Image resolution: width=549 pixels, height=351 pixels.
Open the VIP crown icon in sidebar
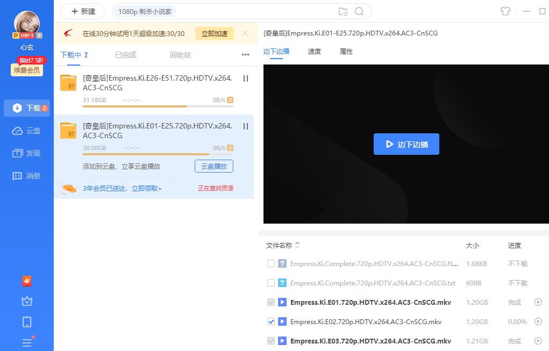(27, 302)
